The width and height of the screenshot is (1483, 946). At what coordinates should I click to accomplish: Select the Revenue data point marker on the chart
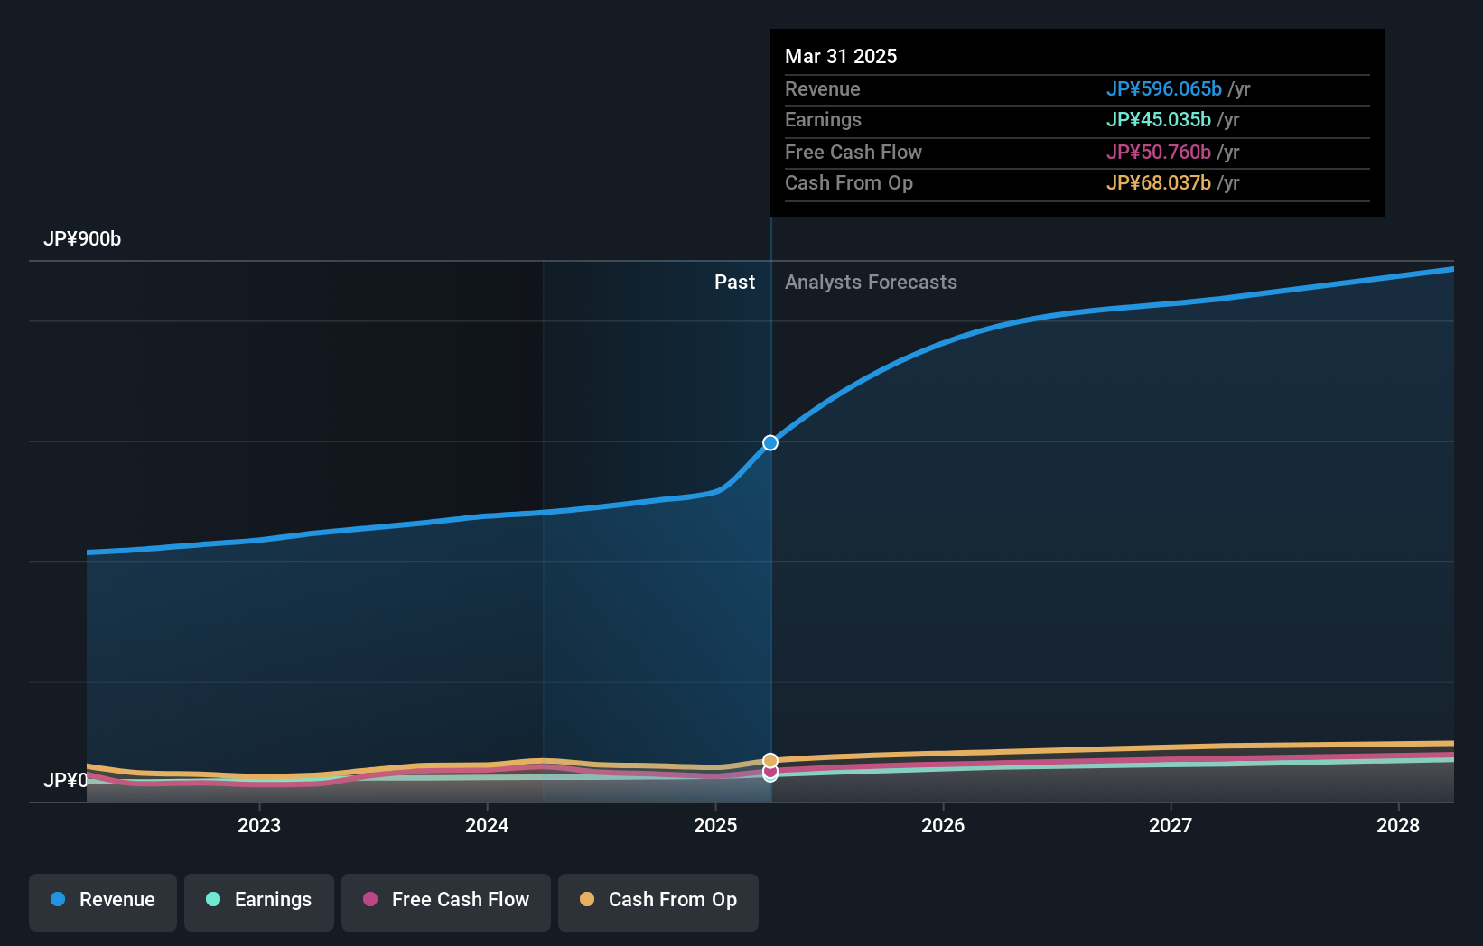[769, 442]
